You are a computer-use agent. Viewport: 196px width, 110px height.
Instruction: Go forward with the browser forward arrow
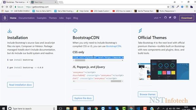click(7, 7)
